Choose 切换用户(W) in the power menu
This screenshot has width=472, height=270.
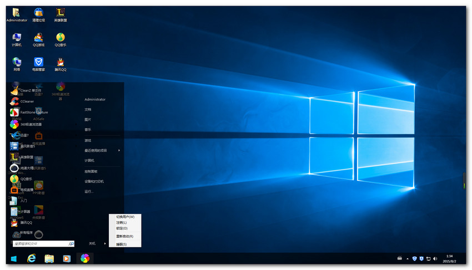[x=125, y=217]
